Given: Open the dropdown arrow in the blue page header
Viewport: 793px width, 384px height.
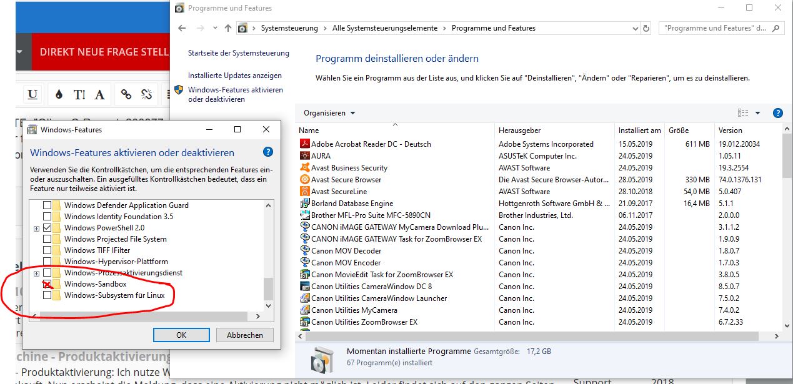Looking at the screenshot, I should [20, 52].
